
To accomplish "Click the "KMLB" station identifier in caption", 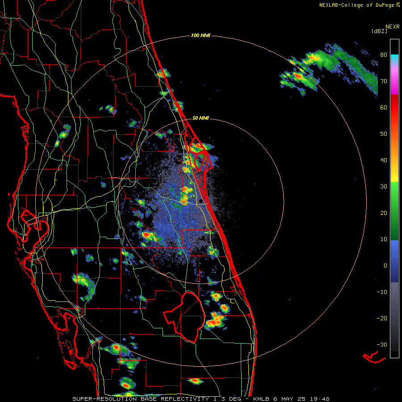I will 262,399.
